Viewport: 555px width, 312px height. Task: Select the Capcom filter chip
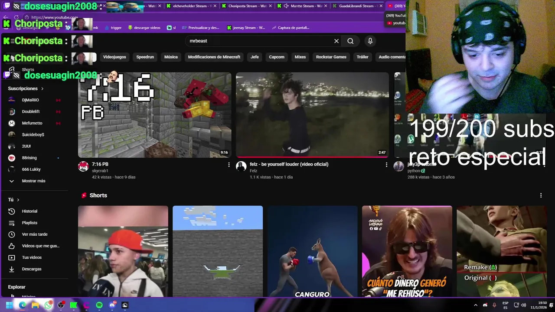point(277,57)
